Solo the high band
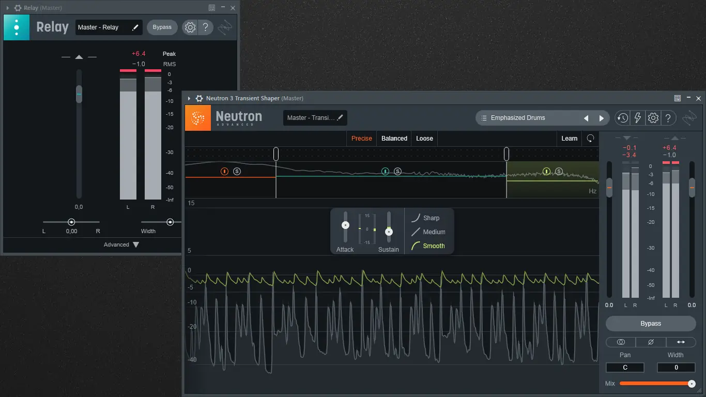 point(559,171)
